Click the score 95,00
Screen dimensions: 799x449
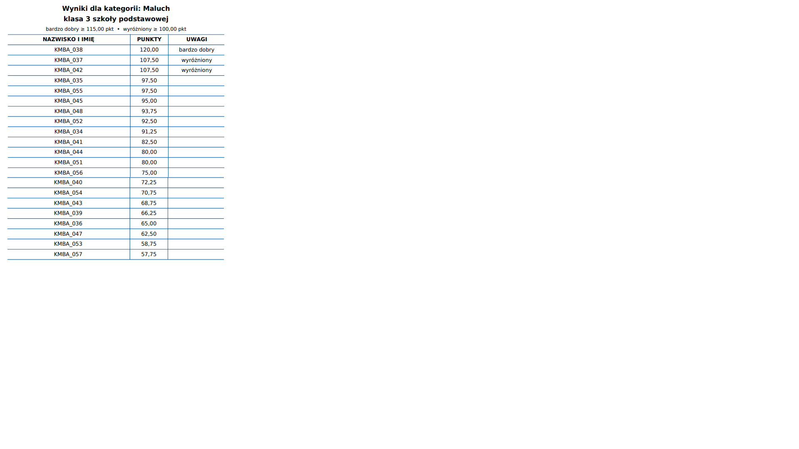point(149,101)
